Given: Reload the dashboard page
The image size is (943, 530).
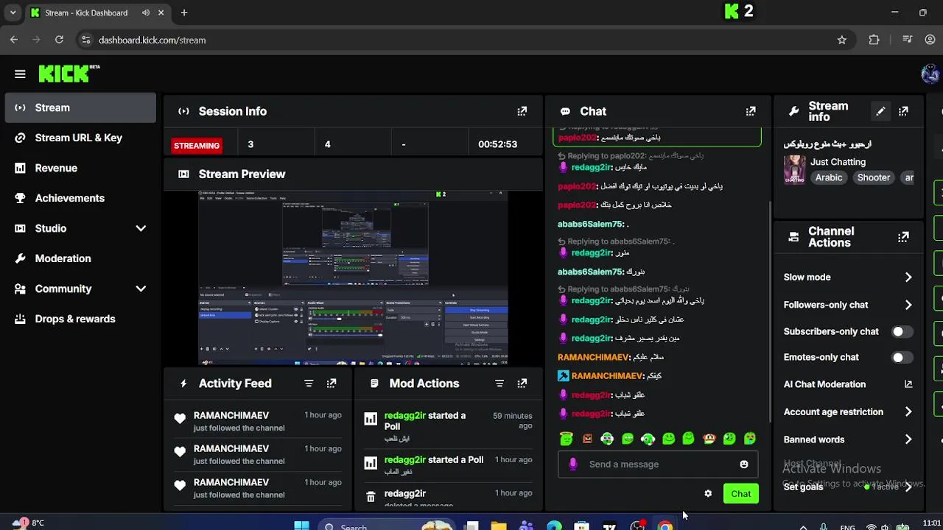Looking at the screenshot, I should [59, 40].
